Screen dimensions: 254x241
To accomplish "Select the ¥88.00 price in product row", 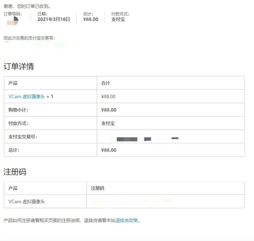I will [108, 96].
